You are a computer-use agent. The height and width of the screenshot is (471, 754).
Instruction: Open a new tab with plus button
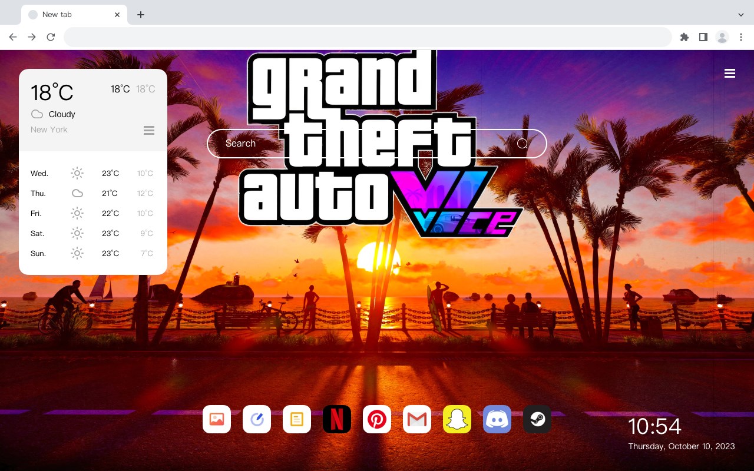click(x=140, y=15)
